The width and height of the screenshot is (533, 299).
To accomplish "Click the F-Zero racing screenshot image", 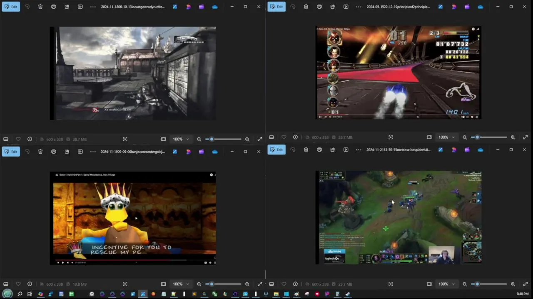I will (399, 73).
